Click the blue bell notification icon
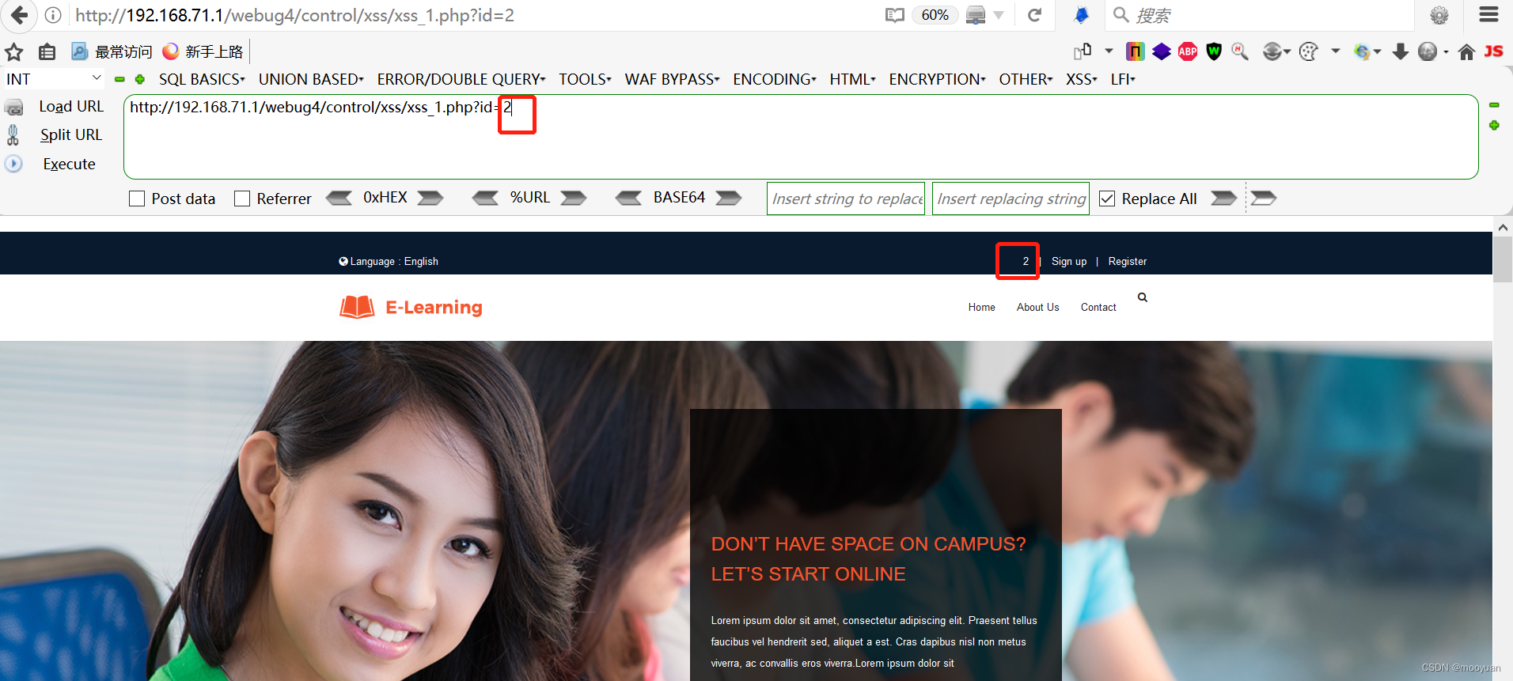 1081,15
